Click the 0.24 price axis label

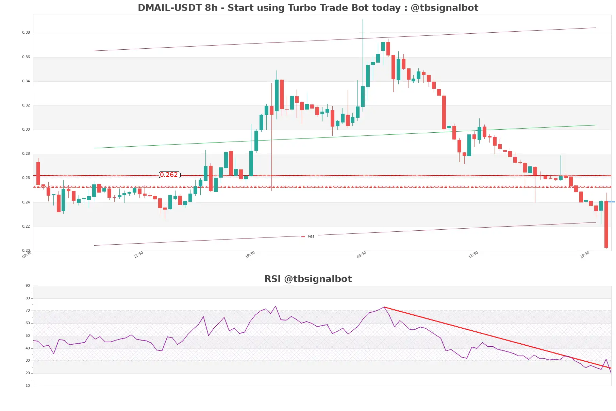tap(26, 202)
